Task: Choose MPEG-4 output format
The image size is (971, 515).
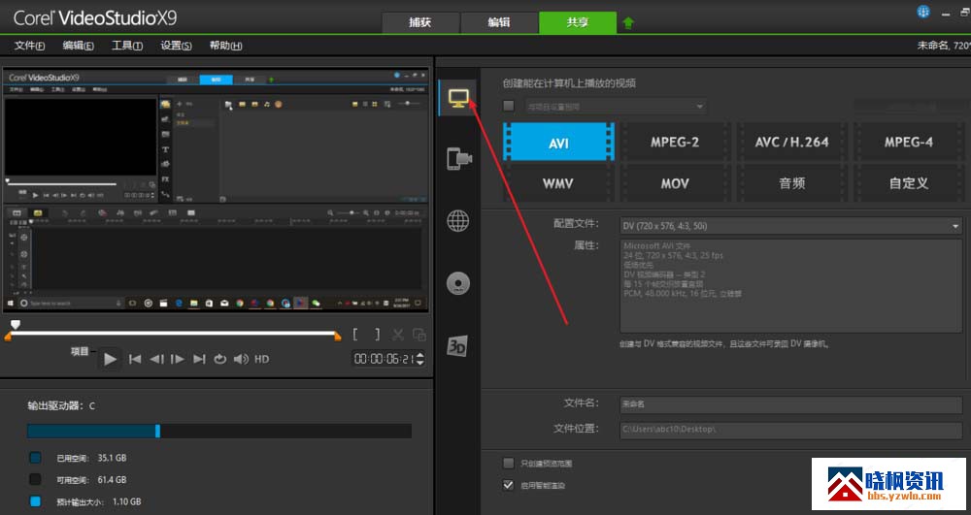Action: [x=909, y=143]
